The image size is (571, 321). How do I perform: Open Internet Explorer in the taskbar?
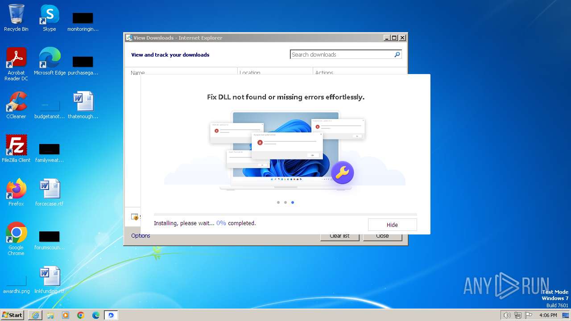[35, 315]
